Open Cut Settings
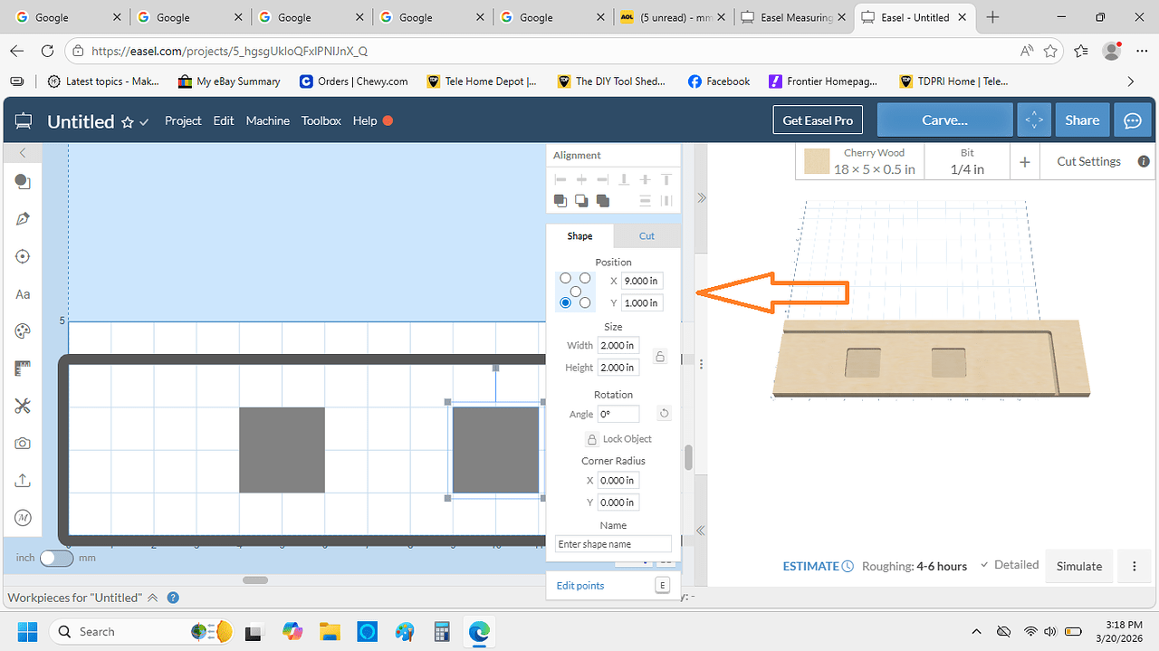Image resolution: width=1159 pixels, height=651 pixels. point(1088,161)
